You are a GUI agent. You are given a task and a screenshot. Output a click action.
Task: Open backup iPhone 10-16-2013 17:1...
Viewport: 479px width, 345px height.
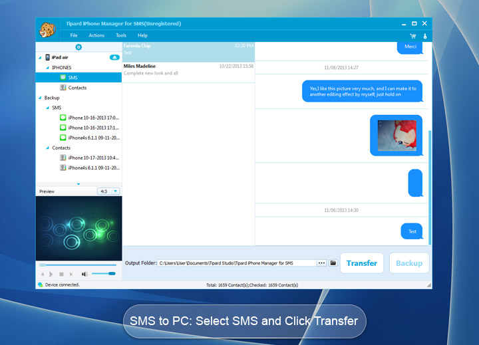[x=90, y=128]
